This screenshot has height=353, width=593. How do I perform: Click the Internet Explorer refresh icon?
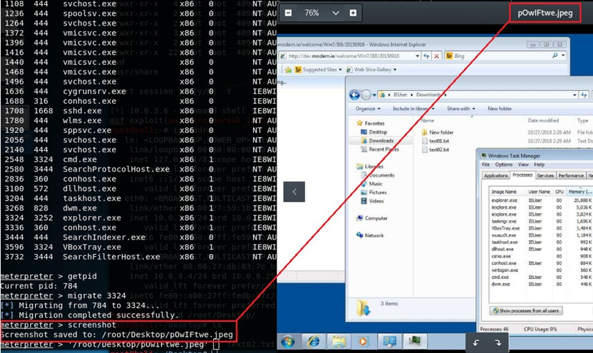426,56
